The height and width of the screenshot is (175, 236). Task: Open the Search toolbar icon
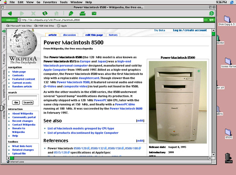tap(71, 13)
